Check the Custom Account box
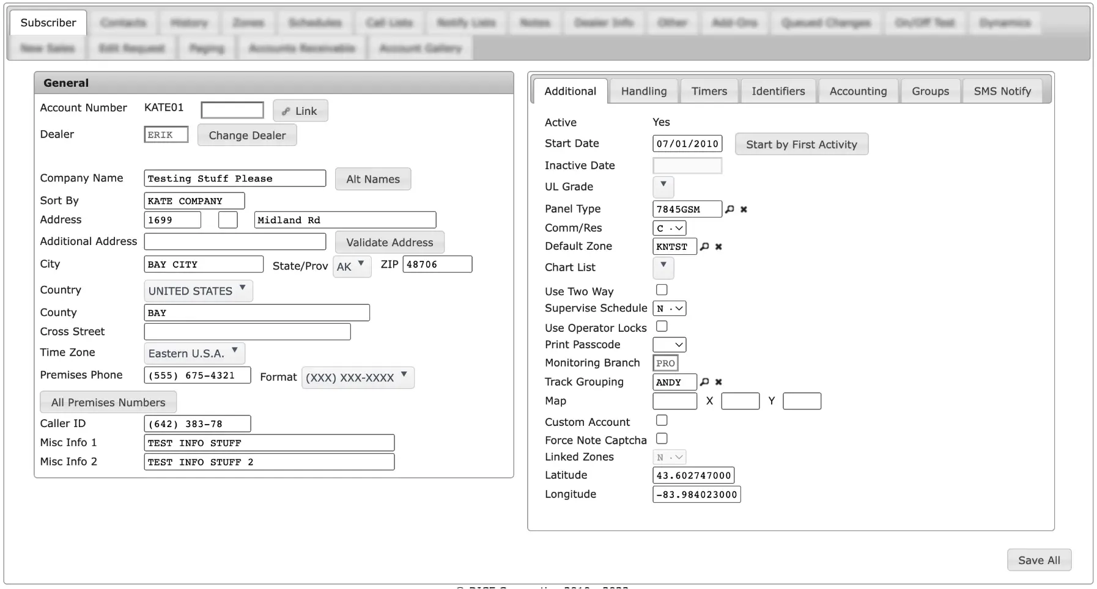1097x589 pixels. click(662, 420)
